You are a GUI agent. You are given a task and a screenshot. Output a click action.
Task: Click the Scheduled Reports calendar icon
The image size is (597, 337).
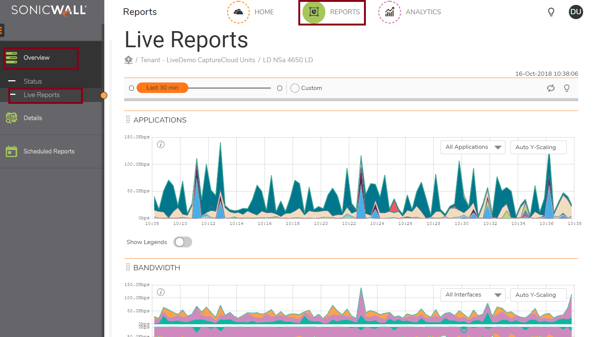pyautogui.click(x=12, y=151)
